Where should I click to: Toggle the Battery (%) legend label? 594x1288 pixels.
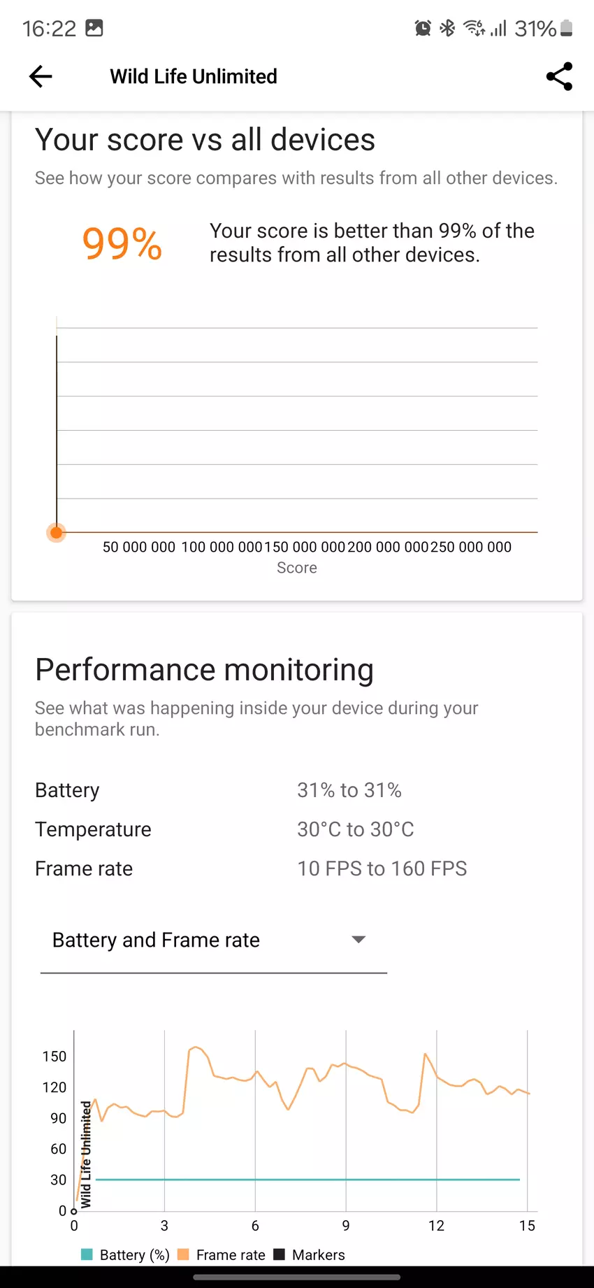pos(134,1255)
